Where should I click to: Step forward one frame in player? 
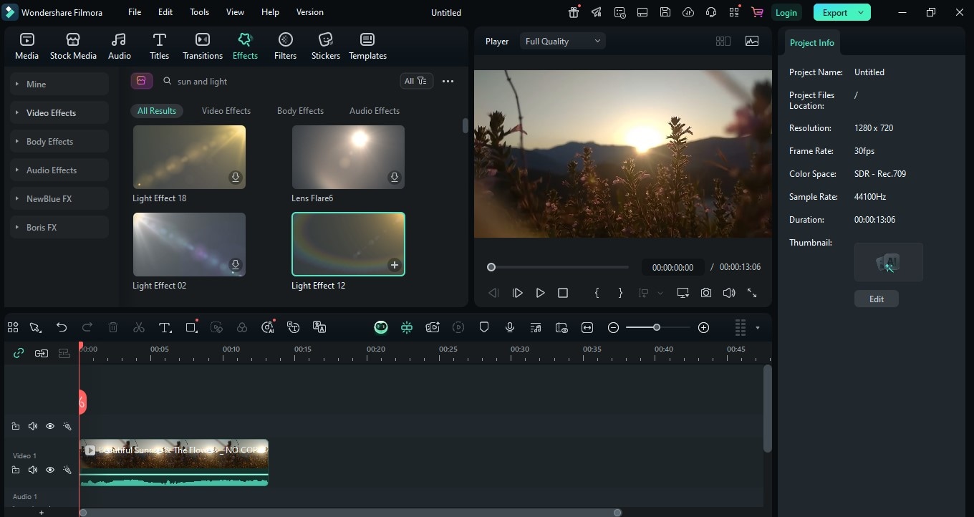pos(517,293)
